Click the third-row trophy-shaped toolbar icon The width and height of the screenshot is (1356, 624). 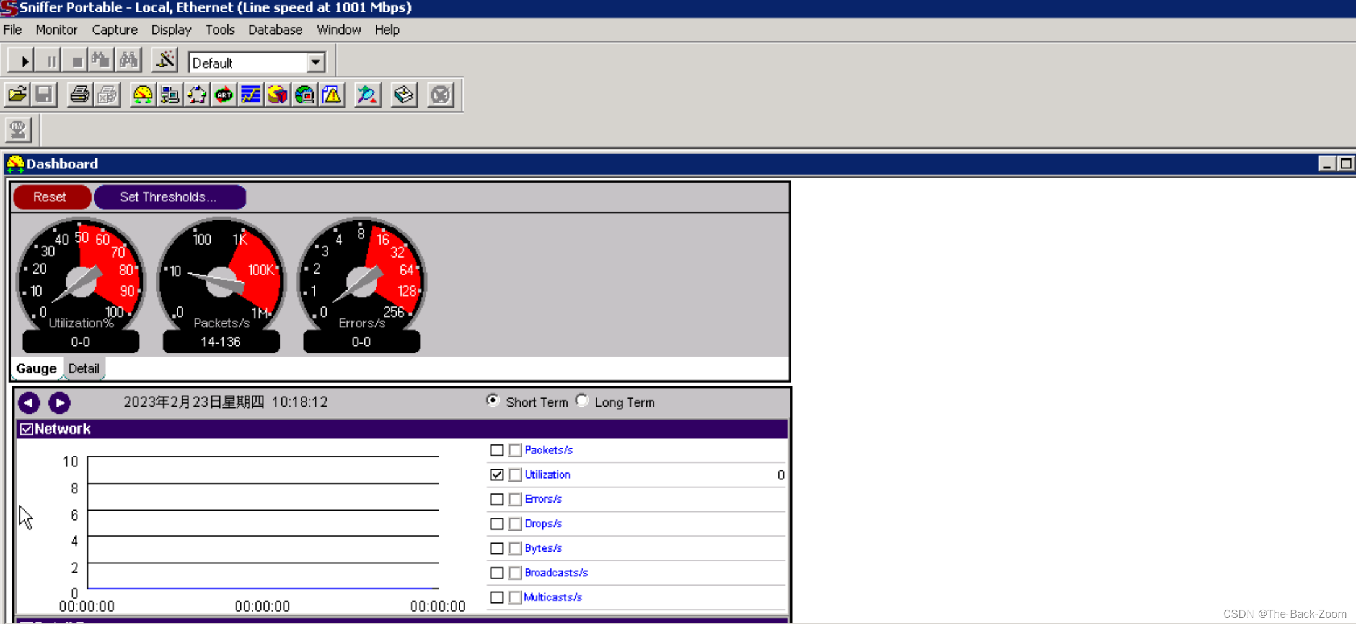pos(18,129)
